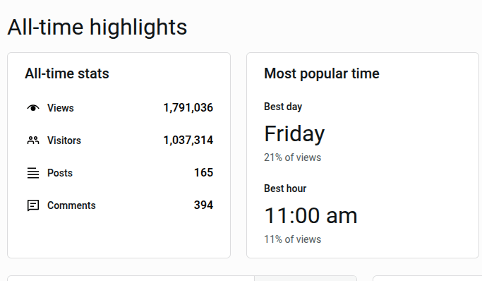482x281 pixels.
Task: Select the Posts label
Action: [x=60, y=173]
